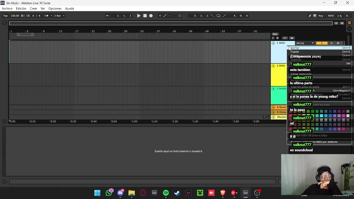Click the W overview width button
Screen dimensions: 354x199
coord(342,23)
